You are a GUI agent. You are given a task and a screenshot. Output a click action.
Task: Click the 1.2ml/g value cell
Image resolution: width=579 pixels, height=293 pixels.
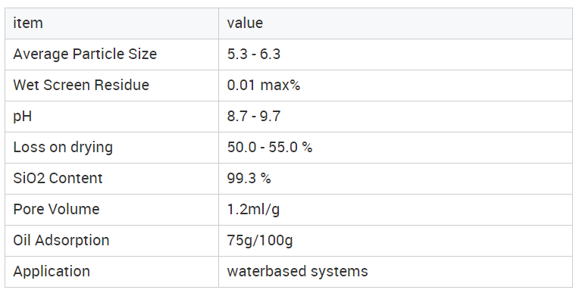pos(396,210)
